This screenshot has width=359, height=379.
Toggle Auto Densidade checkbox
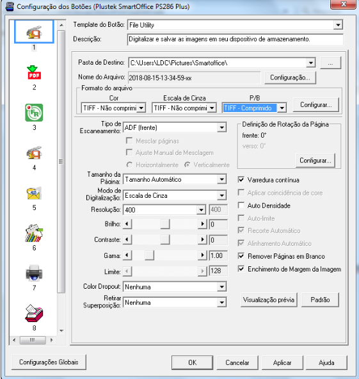coord(241,206)
